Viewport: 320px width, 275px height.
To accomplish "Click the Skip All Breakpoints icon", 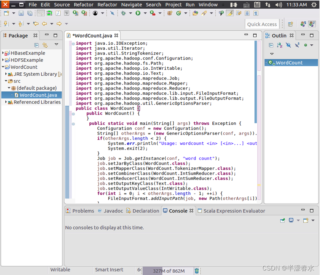I will point(112,13).
